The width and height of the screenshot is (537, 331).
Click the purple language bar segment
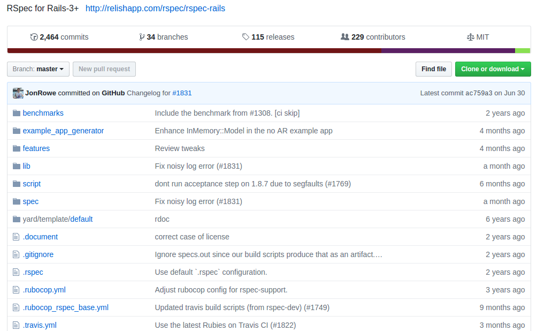point(448,51)
